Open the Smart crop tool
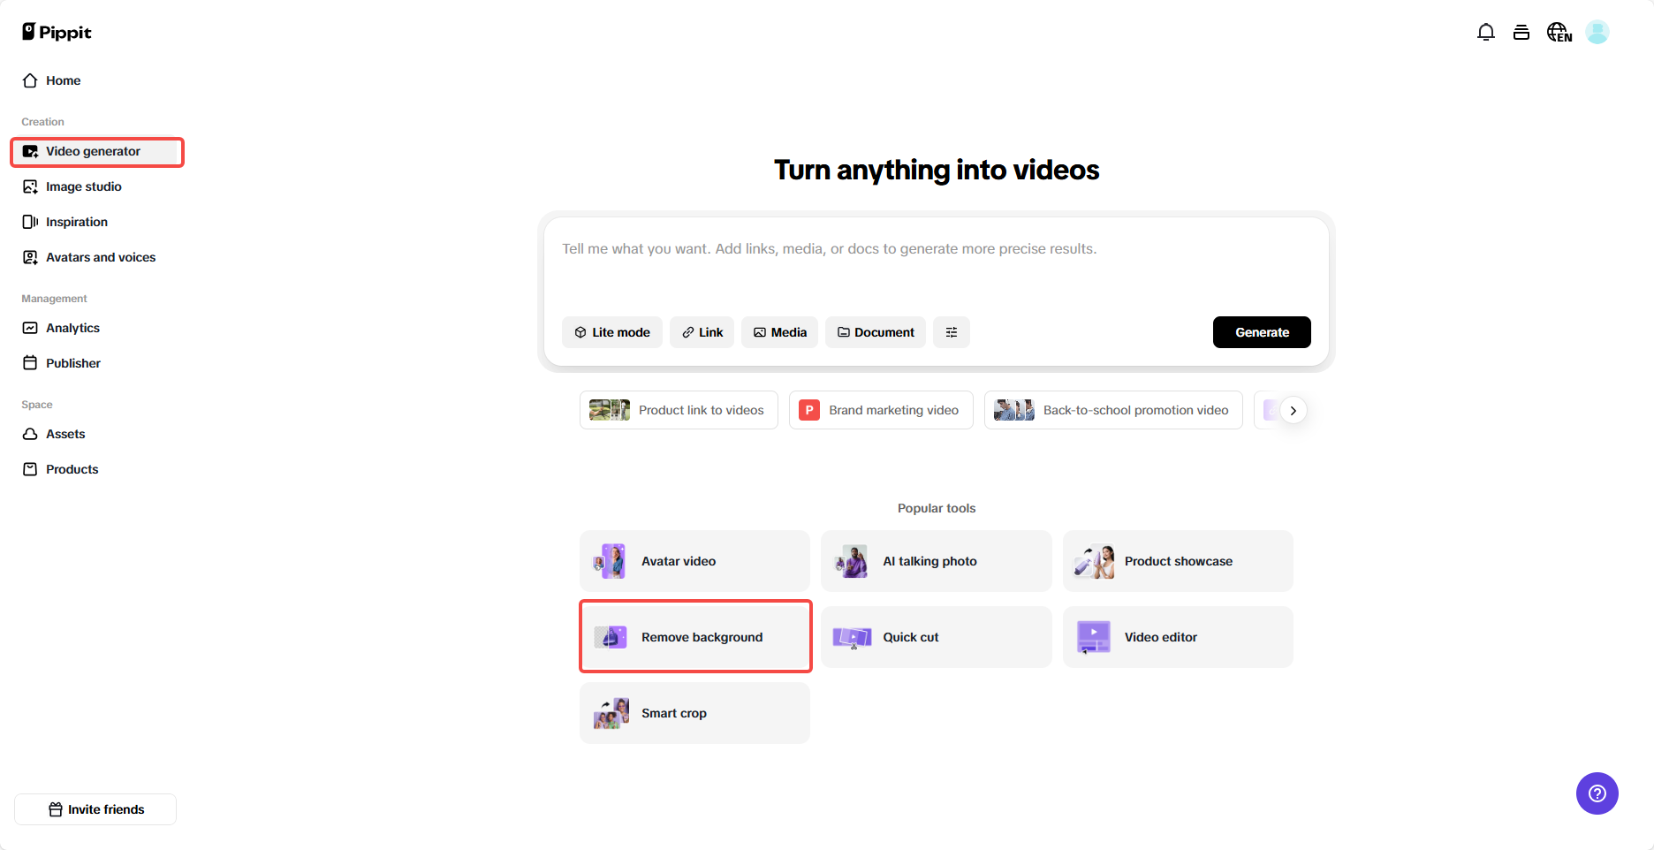Image resolution: width=1654 pixels, height=850 pixels. pyautogui.click(x=694, y=713)
